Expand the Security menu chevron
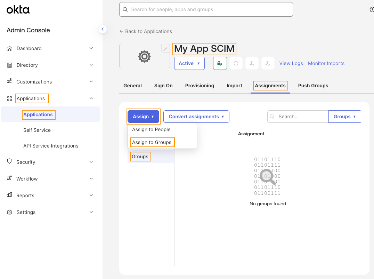374x279 pixels. coord(91,162)
